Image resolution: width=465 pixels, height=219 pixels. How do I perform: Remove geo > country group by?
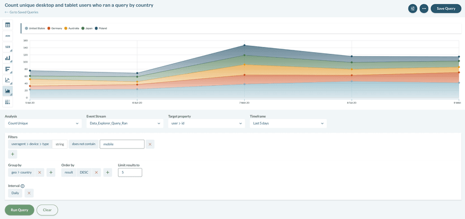tap(40, 172)
